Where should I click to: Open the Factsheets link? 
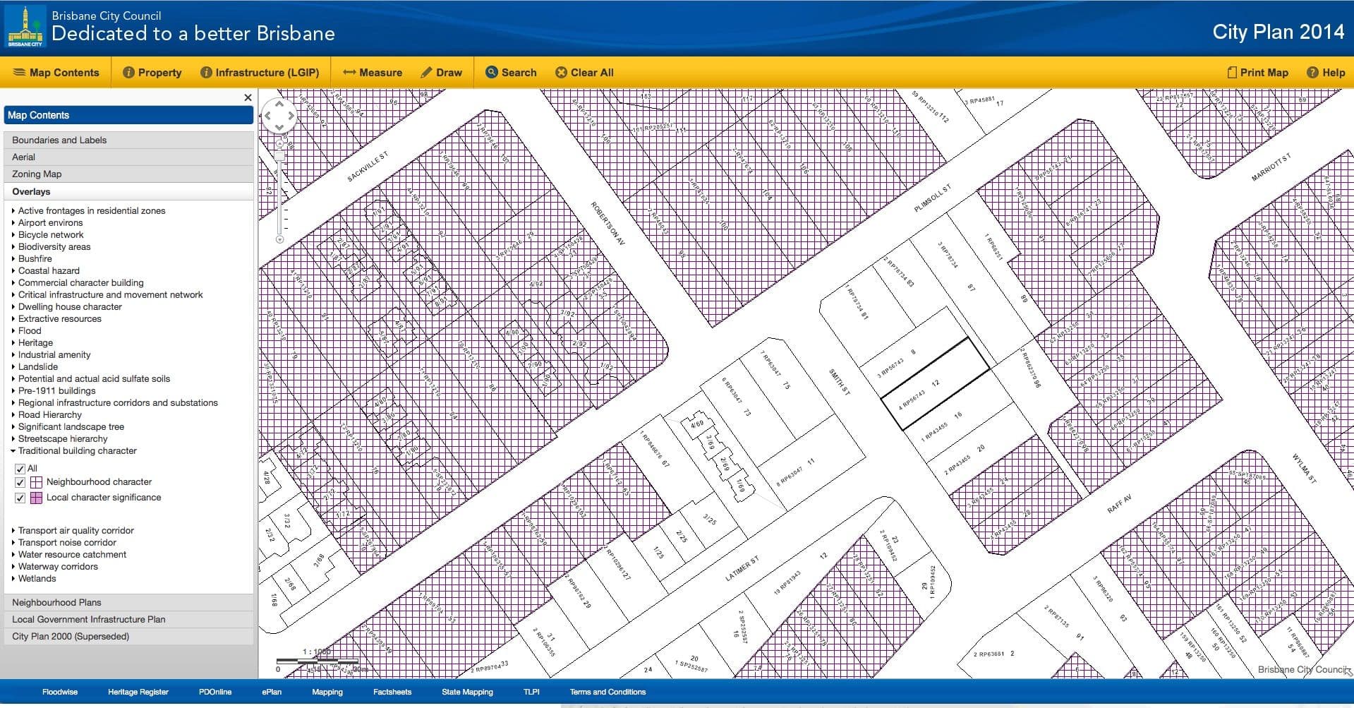(x=392, y=692)
